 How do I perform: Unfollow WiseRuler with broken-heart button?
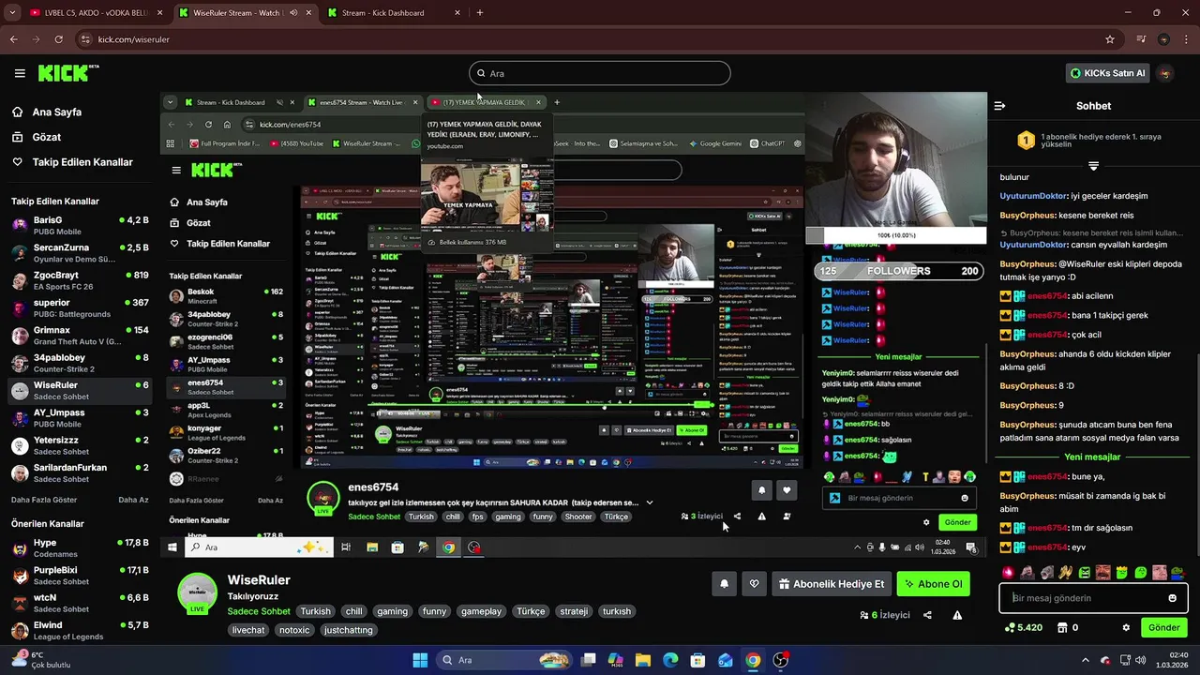coord(754,584)
